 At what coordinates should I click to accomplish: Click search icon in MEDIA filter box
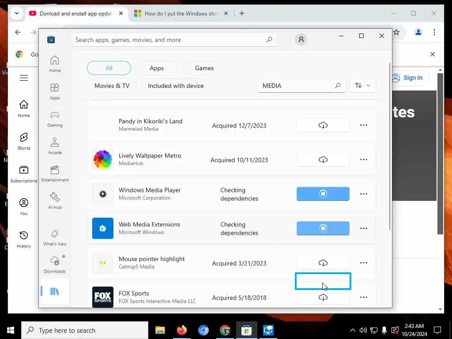point(338,85)
